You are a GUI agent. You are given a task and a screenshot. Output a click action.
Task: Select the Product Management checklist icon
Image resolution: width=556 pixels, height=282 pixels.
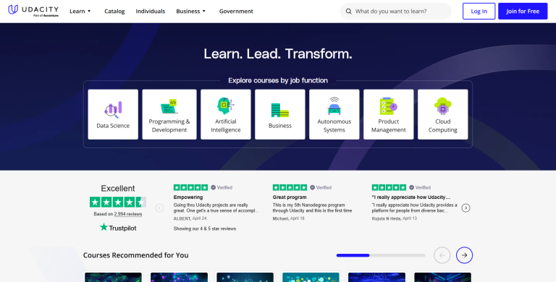coord(388,106)
